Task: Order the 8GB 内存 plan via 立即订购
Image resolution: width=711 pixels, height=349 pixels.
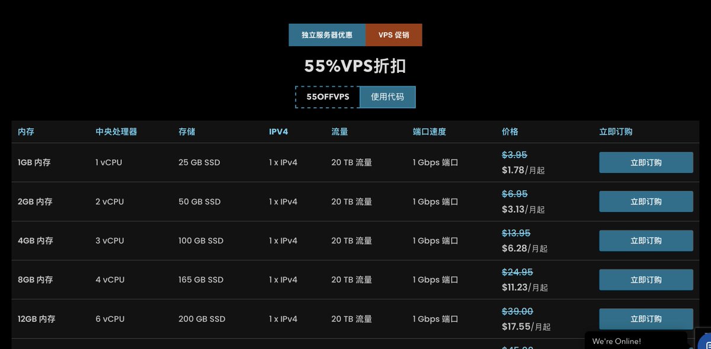Action: coord(646,280)
